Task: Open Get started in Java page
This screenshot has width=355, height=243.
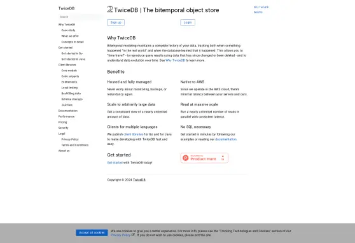Action: tap(73, 59)
